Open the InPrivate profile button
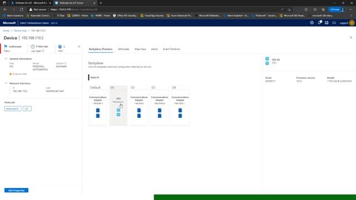This screenshot has height=200, width=356. click(x=337, y=9)
